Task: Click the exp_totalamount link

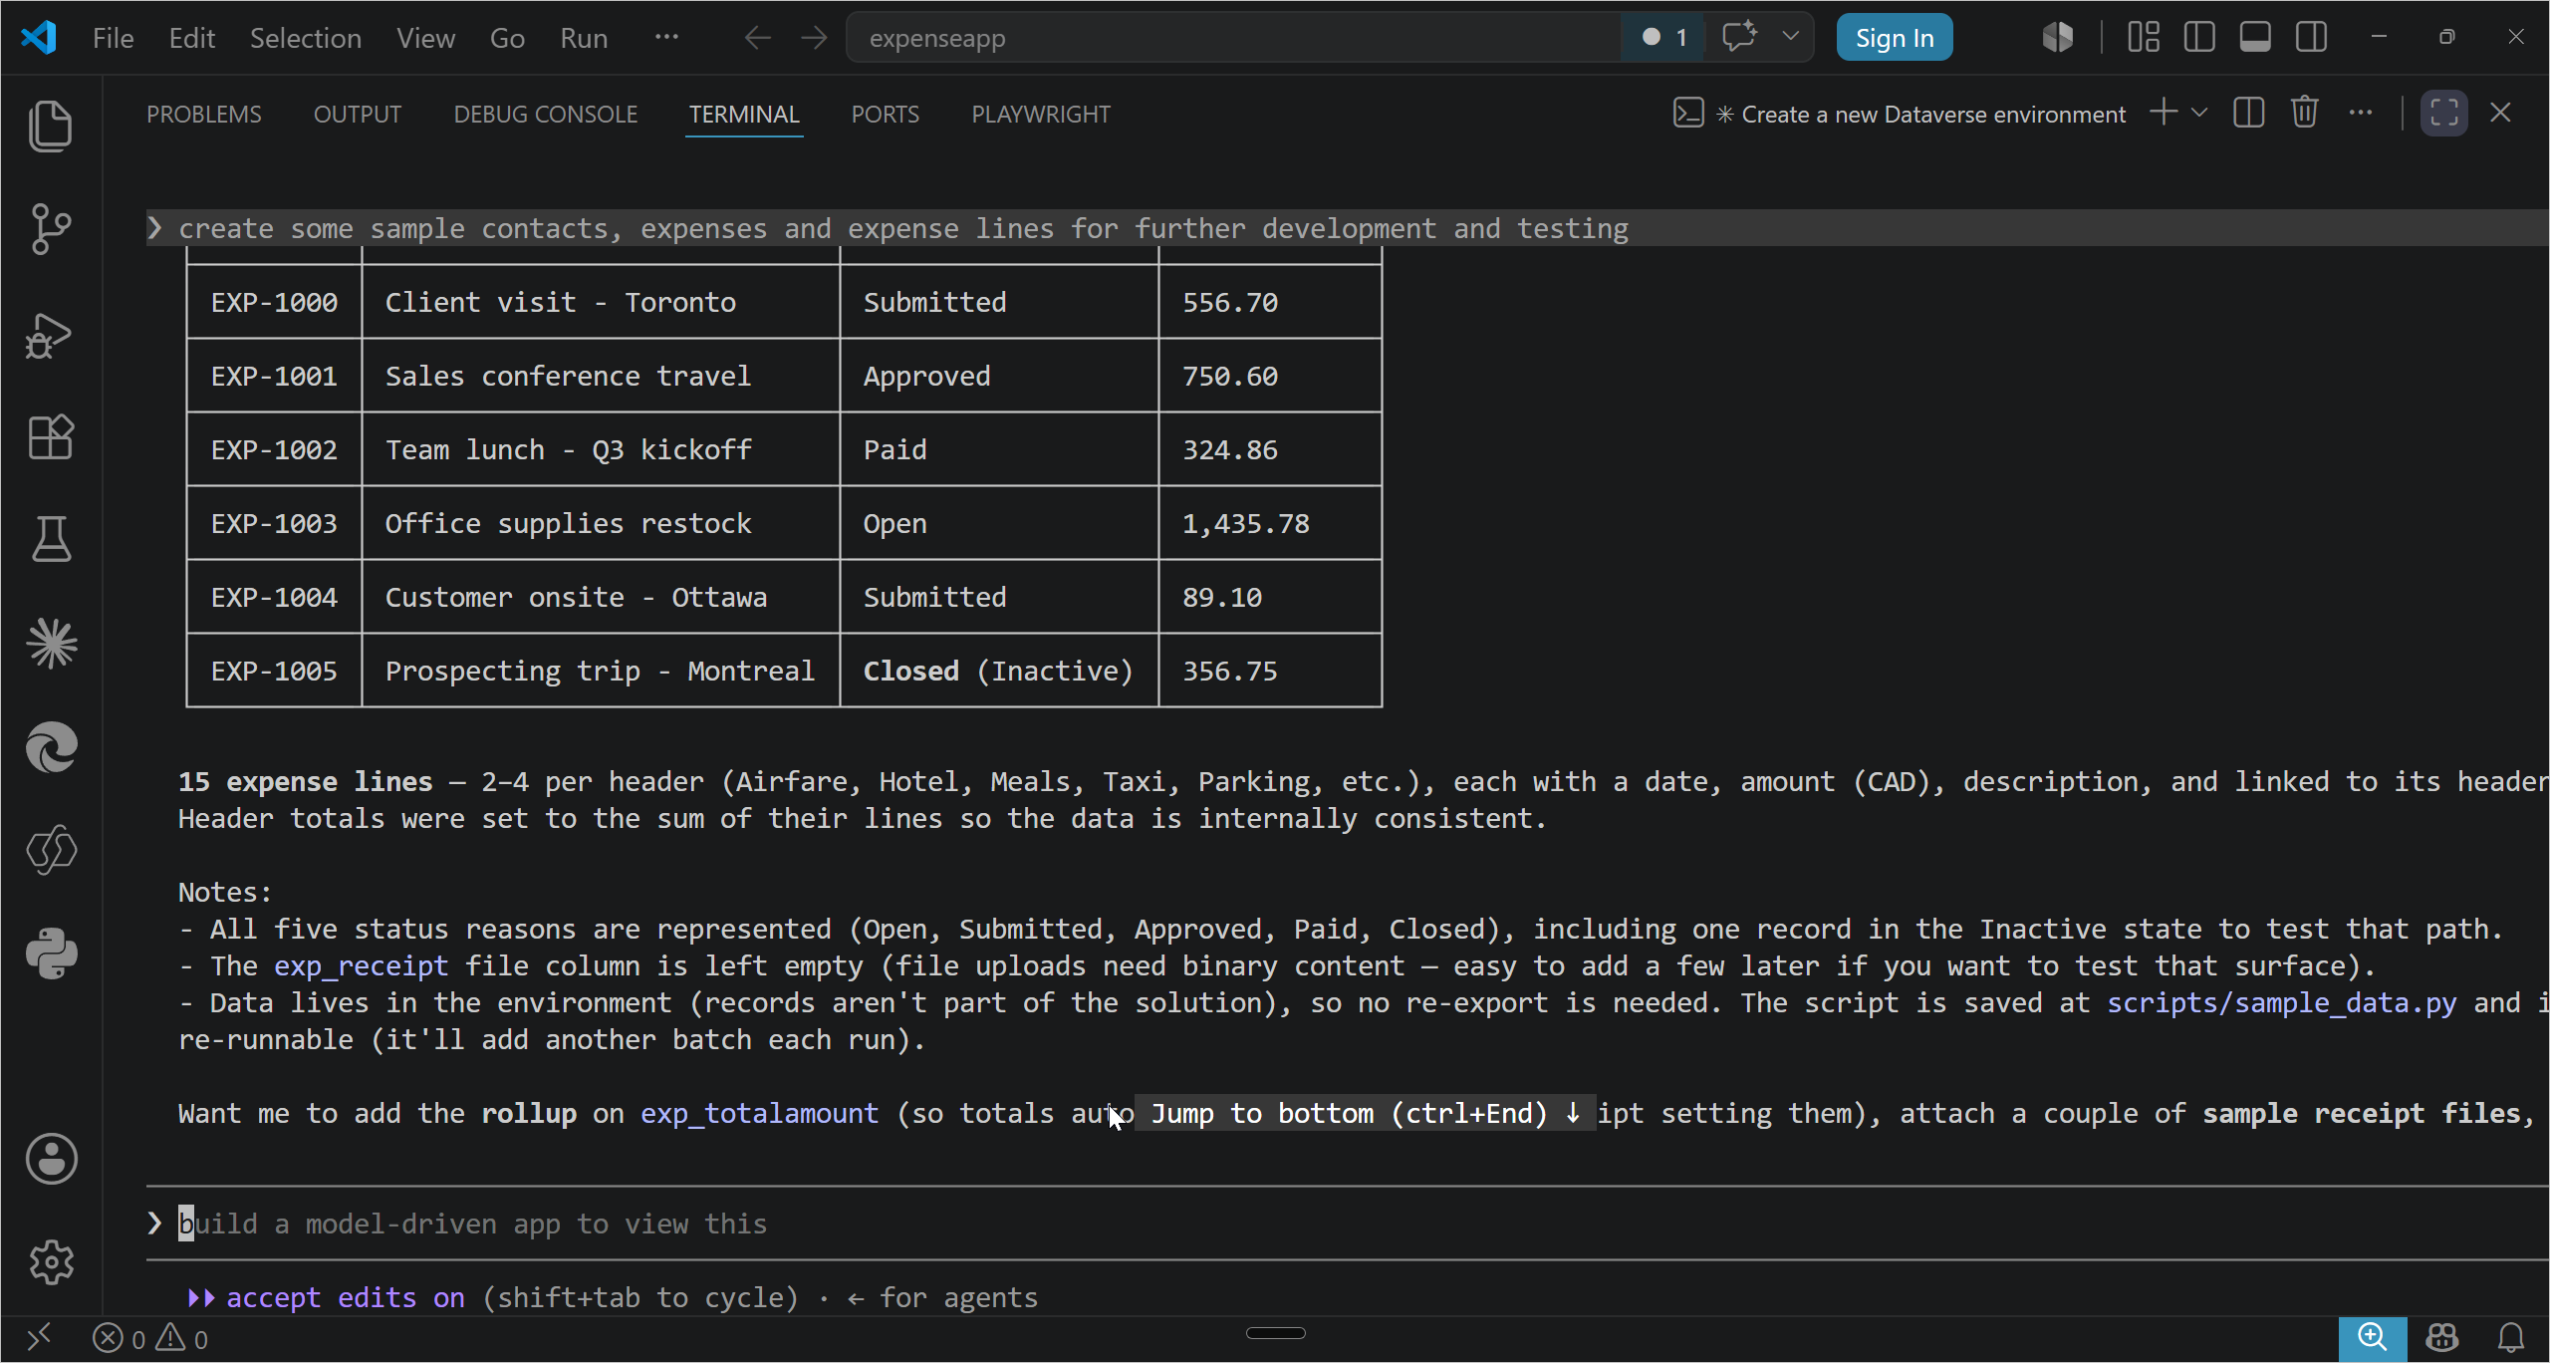Action: [x=759, y=1113]
